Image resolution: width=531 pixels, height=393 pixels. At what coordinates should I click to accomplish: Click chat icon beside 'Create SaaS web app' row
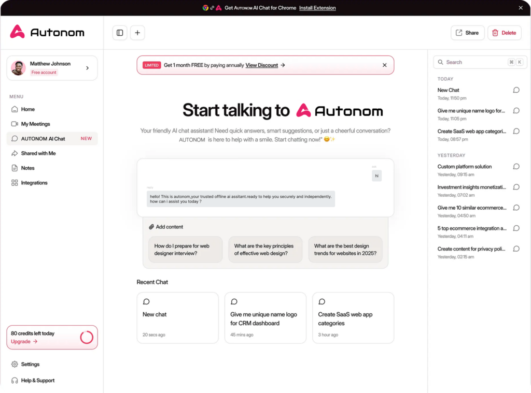(516, 131)
